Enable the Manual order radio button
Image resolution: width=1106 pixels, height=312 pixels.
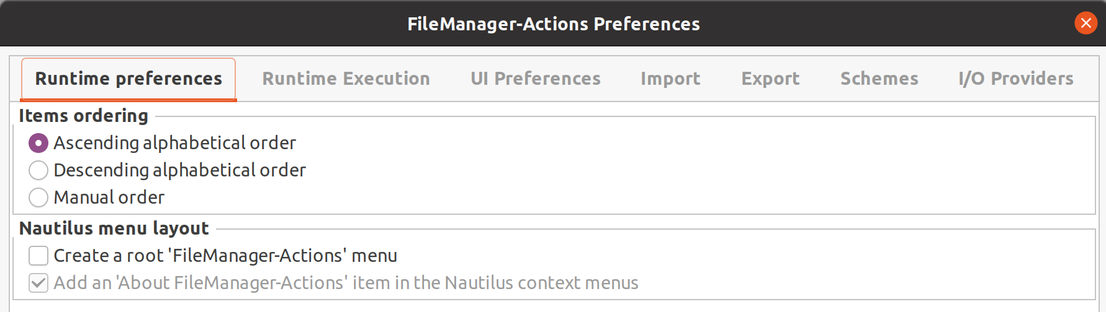[x=38, y=197]
